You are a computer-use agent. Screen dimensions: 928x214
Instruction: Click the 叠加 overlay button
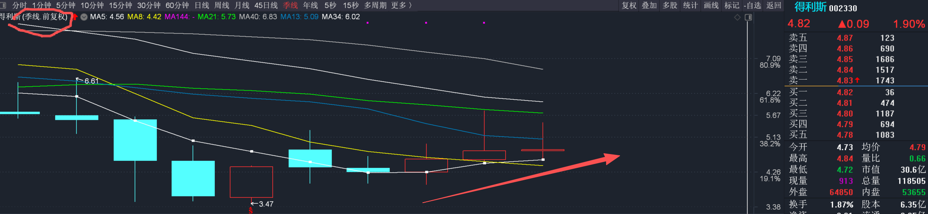point(649,5)
